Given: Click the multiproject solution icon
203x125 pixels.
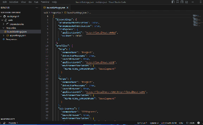Looking at the screenshot, I should [5, 16].
